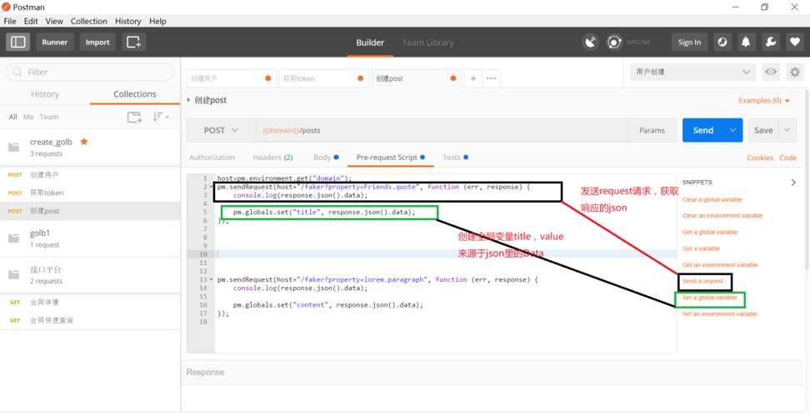Viewport: 810px width, 416px height.
Task: Open the tab options ellipsis menu
Action: [x=492, y=78]
